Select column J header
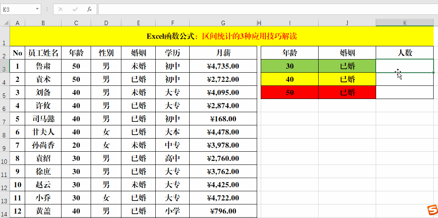Image resolution: width=438 pixels, height=218 pixels. (x=347, y=23)
